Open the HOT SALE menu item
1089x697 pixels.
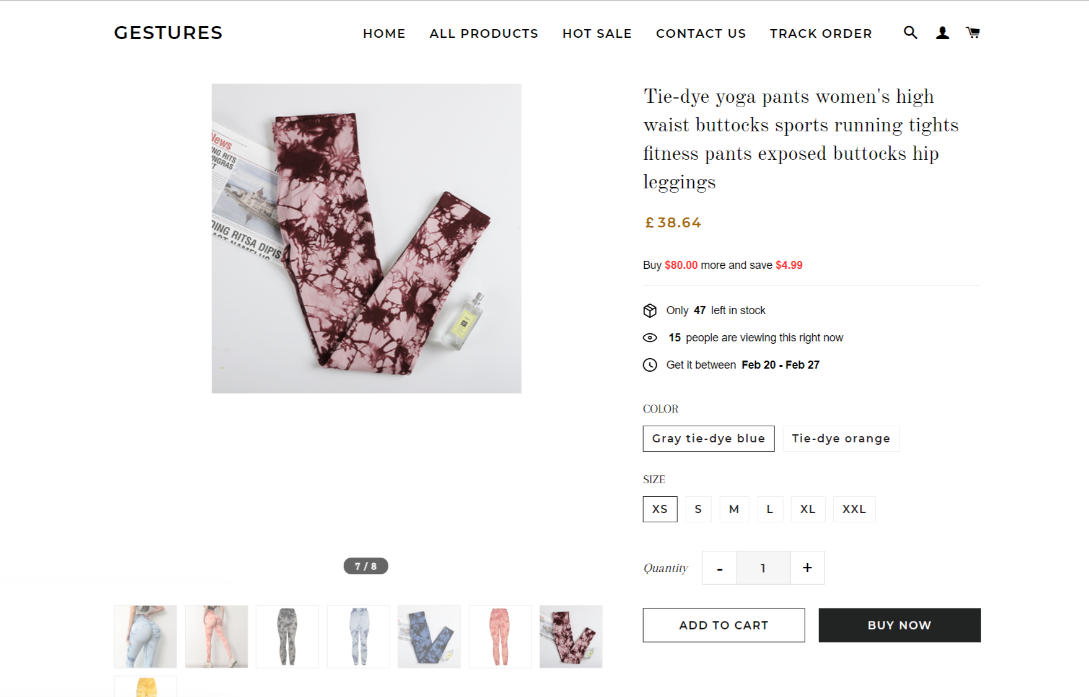(x=597, y=33)
